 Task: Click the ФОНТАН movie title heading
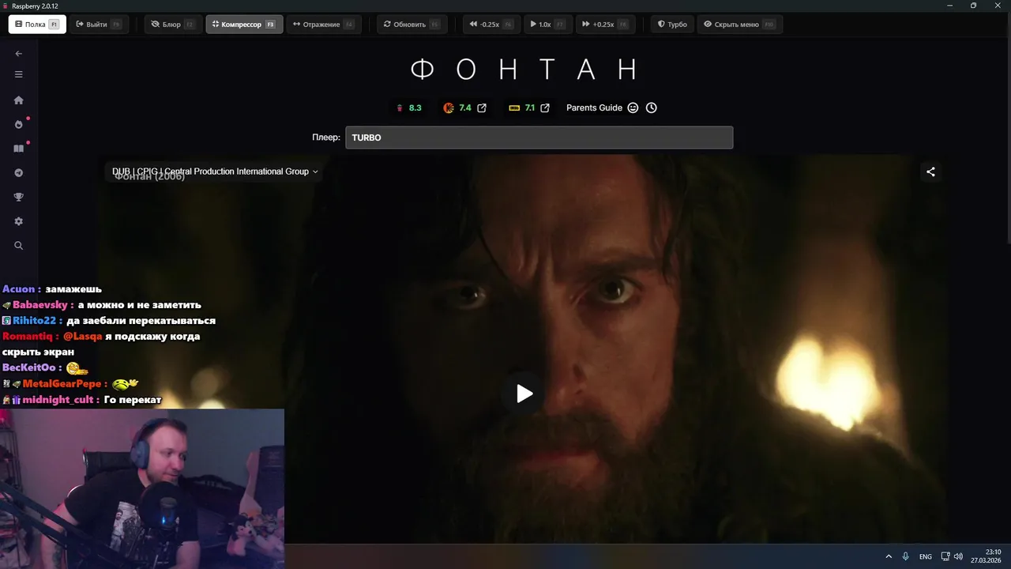(x=524, y=70)
